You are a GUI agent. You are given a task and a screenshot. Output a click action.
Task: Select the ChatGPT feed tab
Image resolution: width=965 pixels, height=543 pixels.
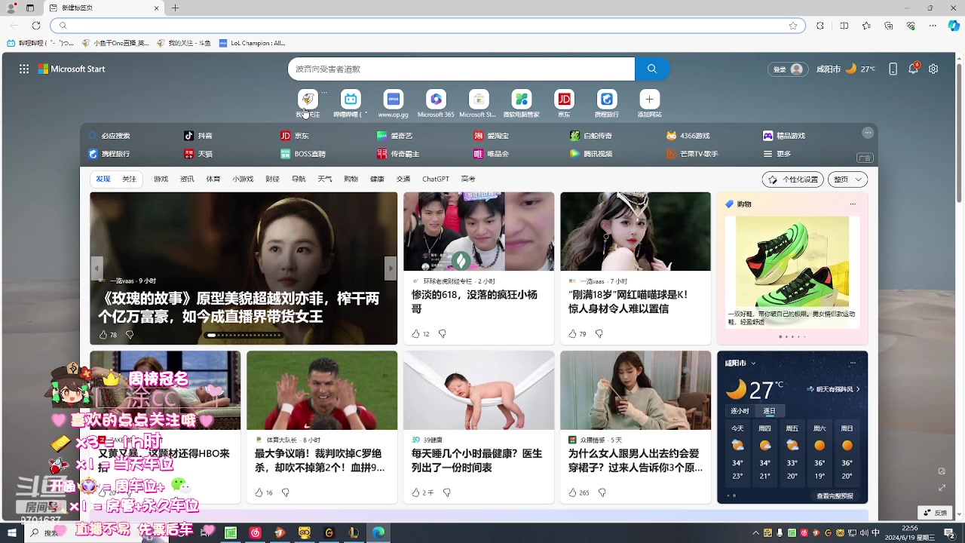tap(435, 179)
